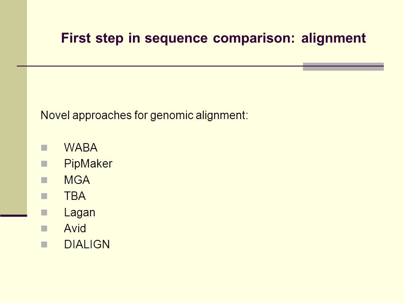Screen dimensions: 404x303
Task: Select the WABA list item text
Action: pos(81,148)
